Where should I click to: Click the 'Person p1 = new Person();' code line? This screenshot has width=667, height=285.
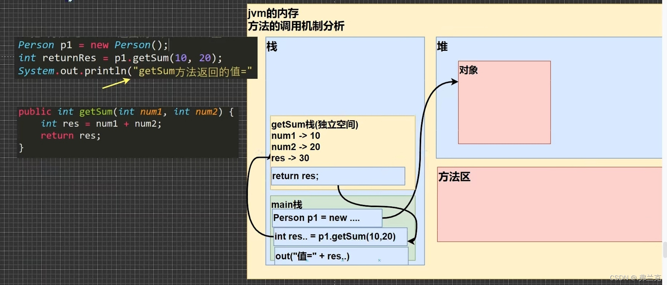pyautogui.click(x=93, y=45)
